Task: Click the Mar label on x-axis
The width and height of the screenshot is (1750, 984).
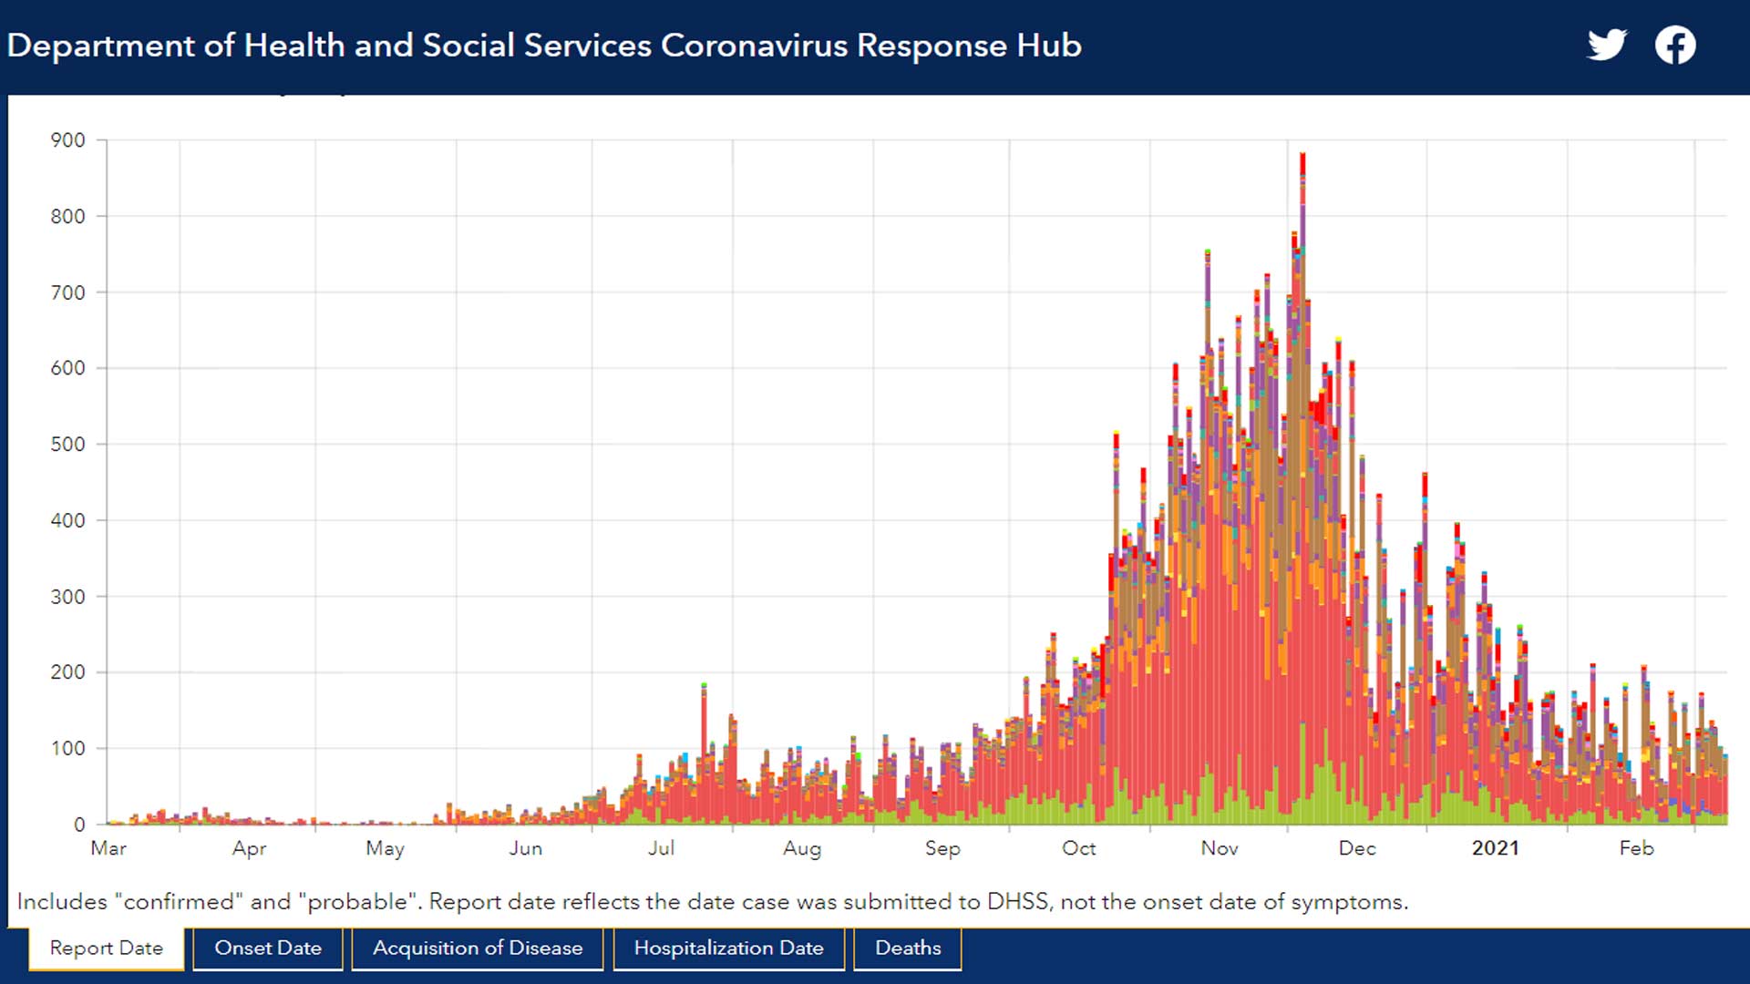Action: click(108, 848)
